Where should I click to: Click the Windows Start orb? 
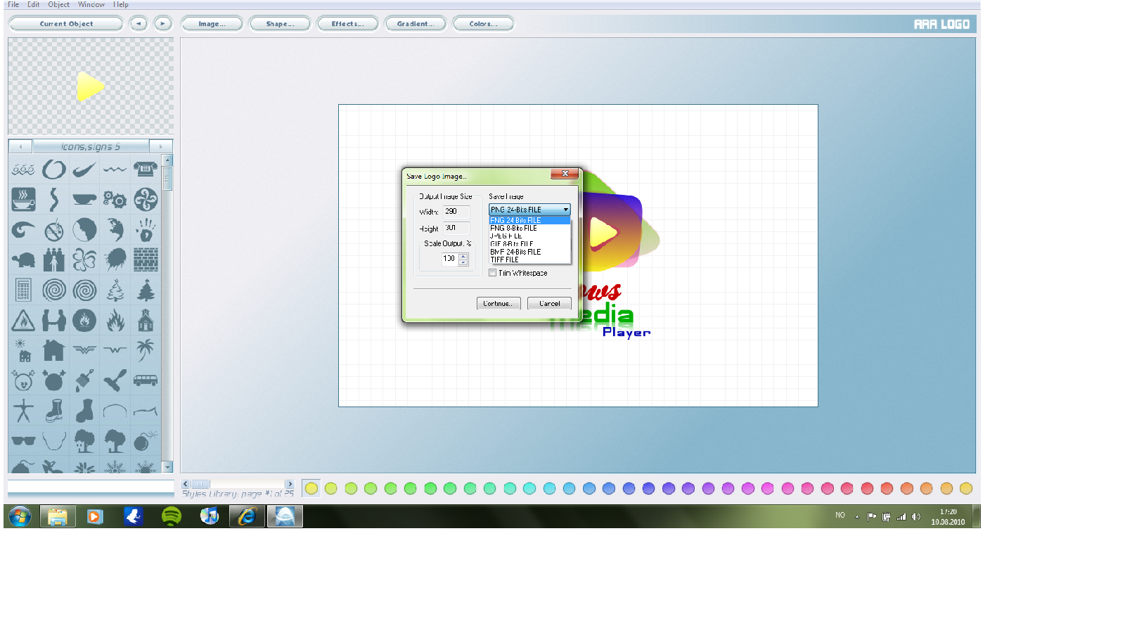pyautogui.click(x=20, y=516)
